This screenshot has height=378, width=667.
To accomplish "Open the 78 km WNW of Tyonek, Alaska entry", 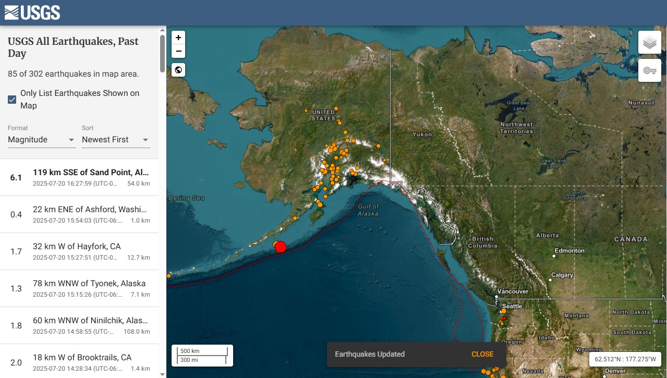I will tap(79, 288).
